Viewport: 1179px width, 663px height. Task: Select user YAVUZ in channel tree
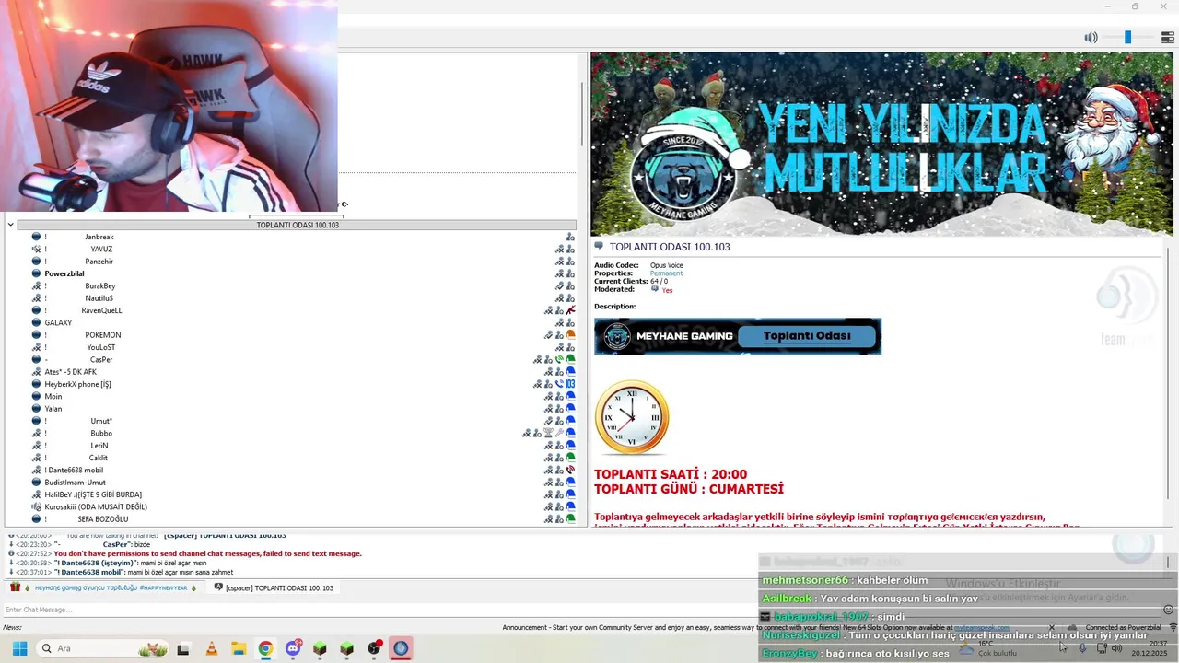point(101,249)
